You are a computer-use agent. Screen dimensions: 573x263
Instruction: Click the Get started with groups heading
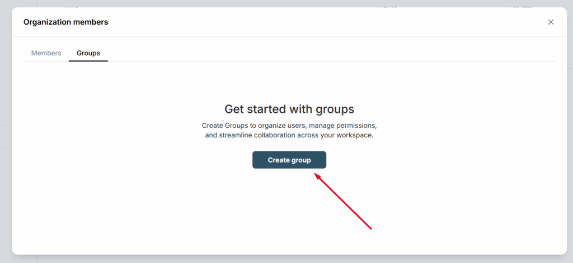289,109
